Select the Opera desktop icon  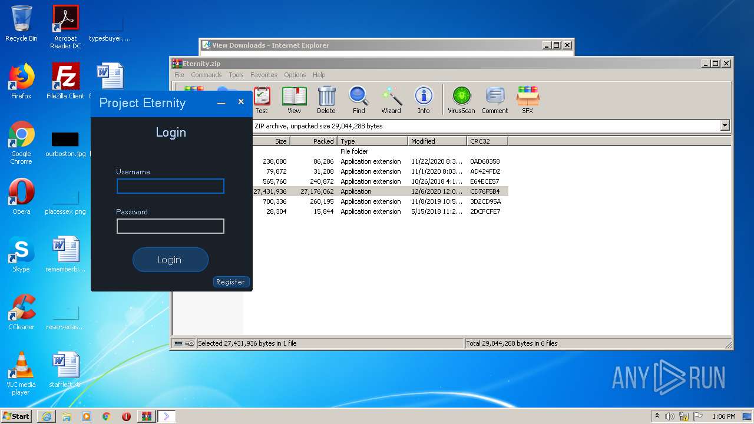21,197
